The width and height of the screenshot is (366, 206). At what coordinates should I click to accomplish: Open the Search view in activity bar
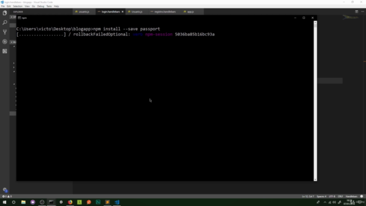coord(5,22)
